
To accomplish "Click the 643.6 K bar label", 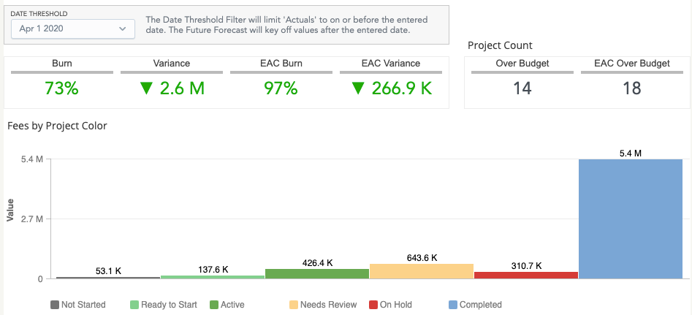I will tap(422, 258).
